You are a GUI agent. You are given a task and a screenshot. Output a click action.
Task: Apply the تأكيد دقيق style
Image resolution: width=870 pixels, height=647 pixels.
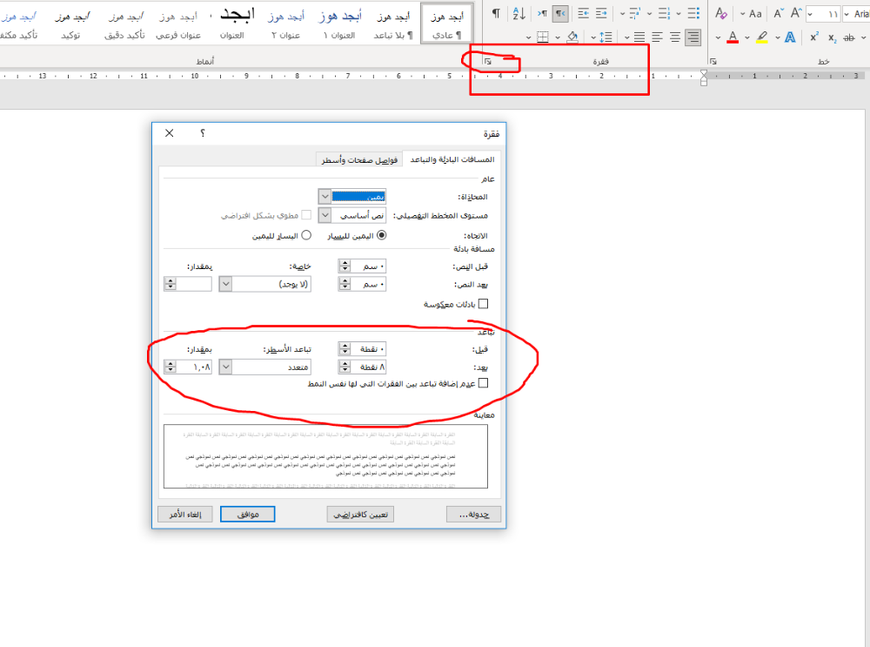point(124,24)
